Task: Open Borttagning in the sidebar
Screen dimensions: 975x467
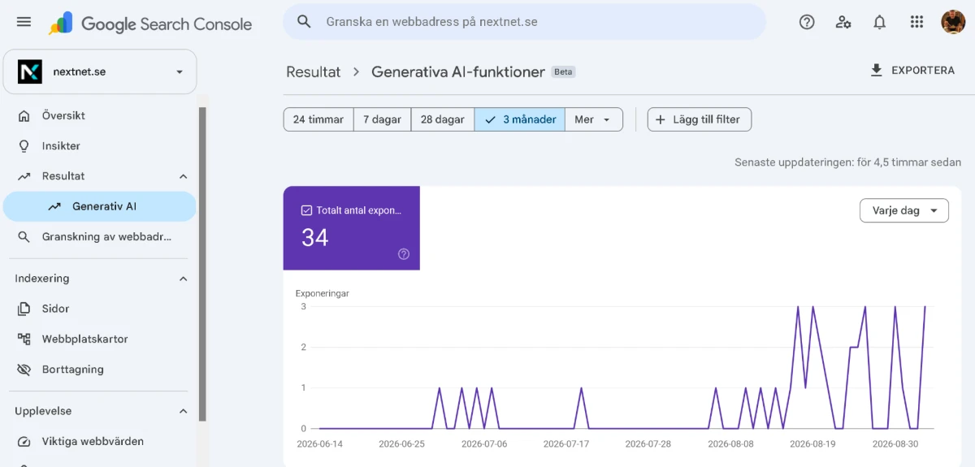Action: 99,370
